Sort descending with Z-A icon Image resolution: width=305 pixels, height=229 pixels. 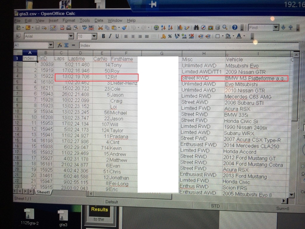[170, 28]
